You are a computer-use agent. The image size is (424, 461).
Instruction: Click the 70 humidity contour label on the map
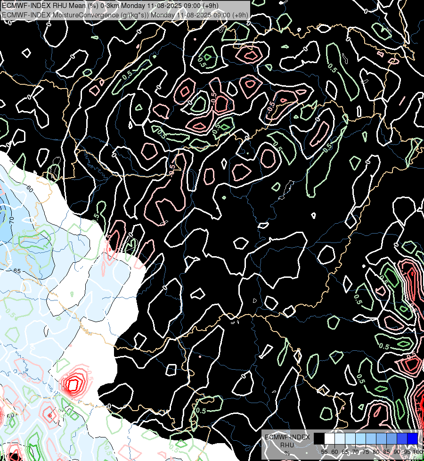pyautogui.click(x=11, y=220)
